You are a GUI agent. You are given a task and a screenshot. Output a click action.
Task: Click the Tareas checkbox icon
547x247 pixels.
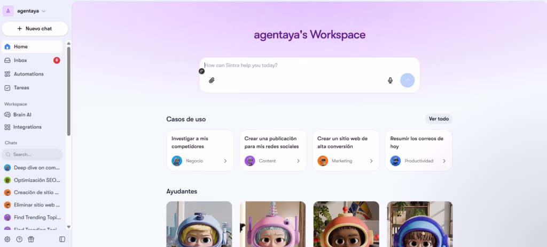click(7, 88)
